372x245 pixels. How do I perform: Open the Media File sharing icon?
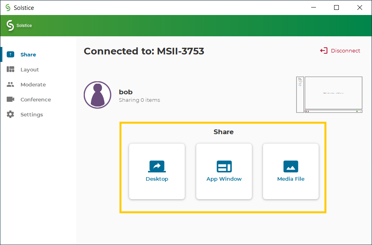coord(291,166)
